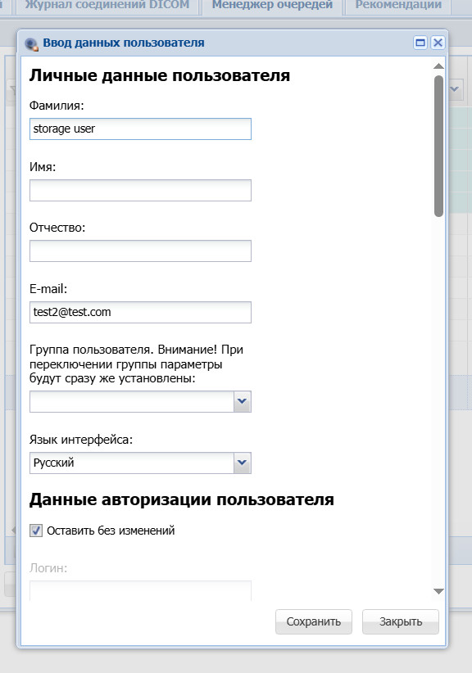Click the Закрыть button
Image resolution: width=472 pixels, height=673 pixels.
point(401,621)
